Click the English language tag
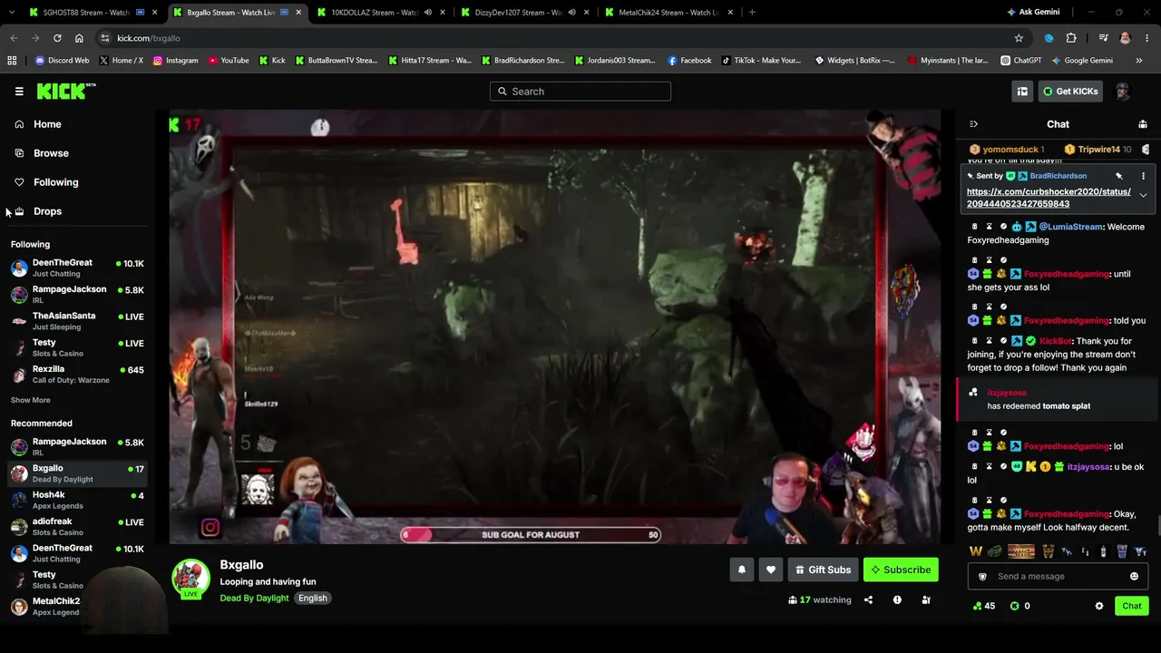The height and width of the screenshot is (653, 1161). (312, 598)
